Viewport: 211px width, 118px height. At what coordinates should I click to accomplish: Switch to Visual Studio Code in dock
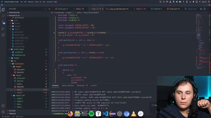pyautogui.click(x=105, y=114)
